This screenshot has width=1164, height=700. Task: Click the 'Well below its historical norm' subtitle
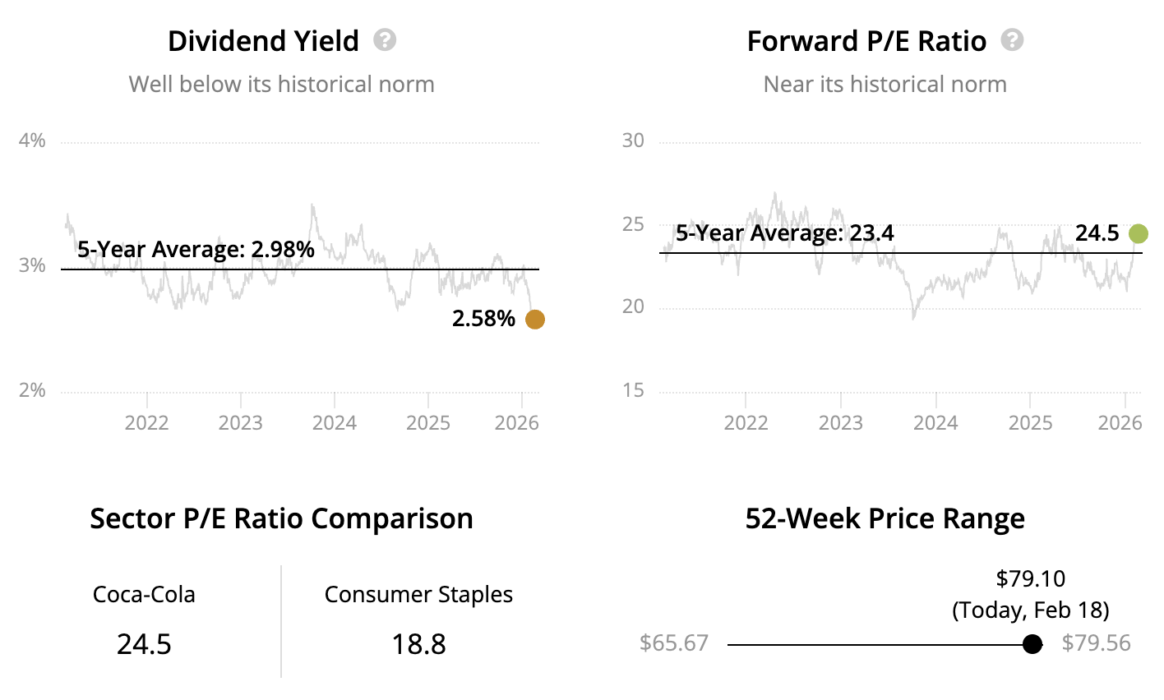(281, 84)
